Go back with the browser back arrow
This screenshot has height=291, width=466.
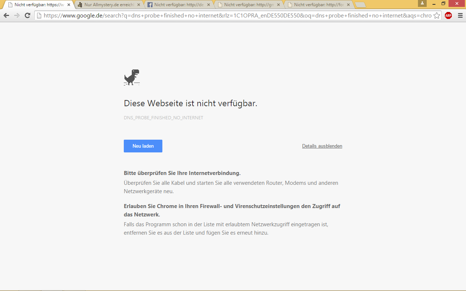coord(6,16)
